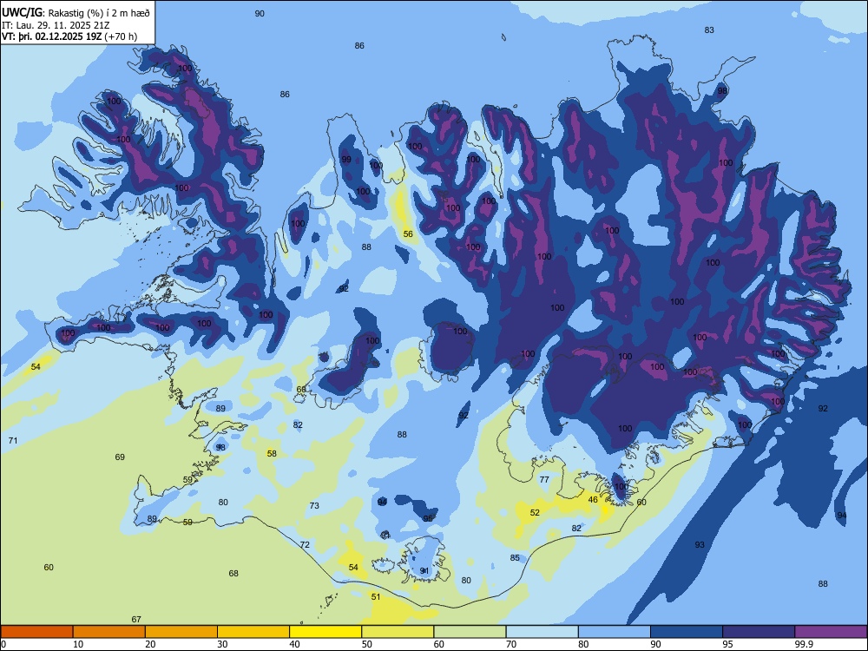Pick the pale blue 70–80 legend swatch
868x651 pixels.
pos(542,632)
